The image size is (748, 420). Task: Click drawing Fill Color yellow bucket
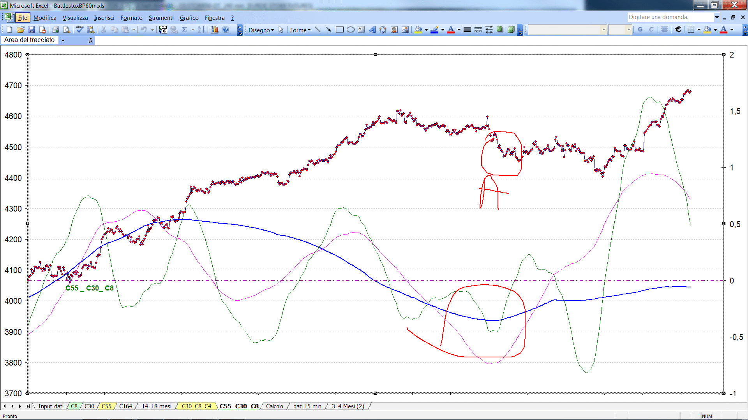(418, 30)
